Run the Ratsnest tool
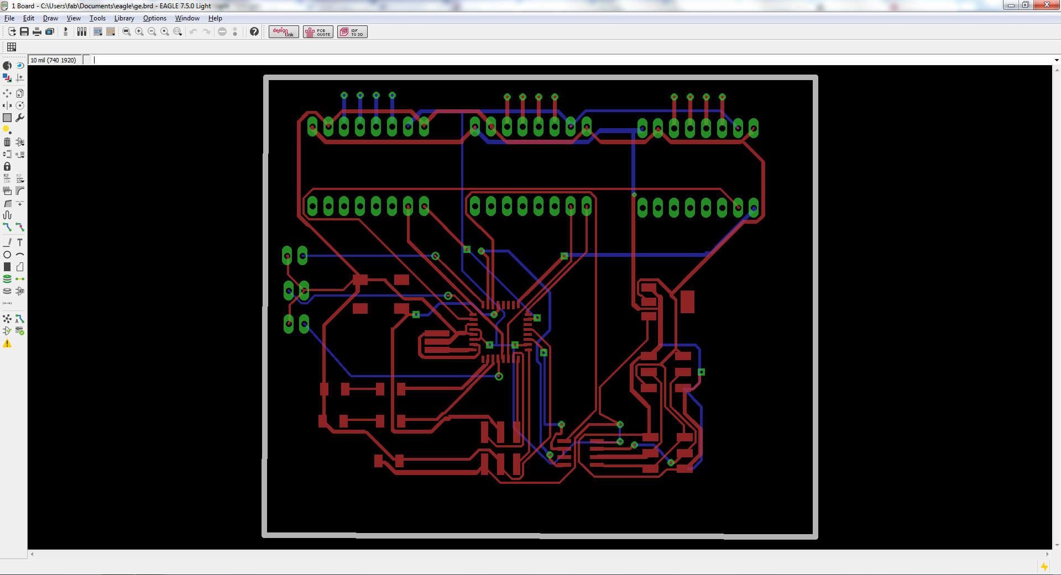The width and height of the screenshot is (1061, 575). click(x=7, y=319)
